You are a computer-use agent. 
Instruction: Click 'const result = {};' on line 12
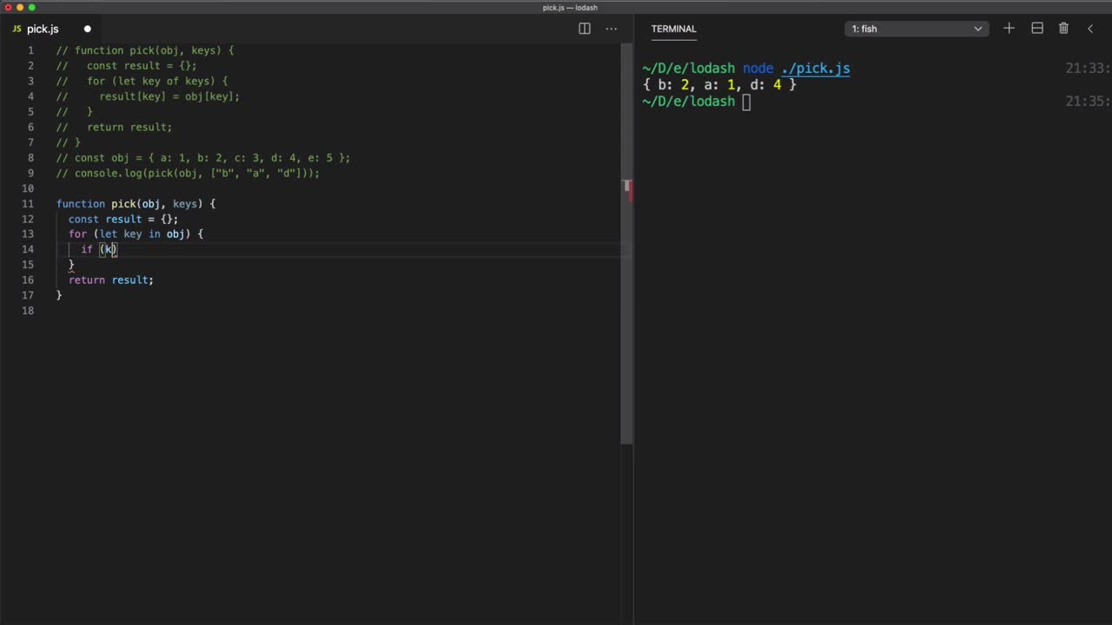click(x=123, y=219)
